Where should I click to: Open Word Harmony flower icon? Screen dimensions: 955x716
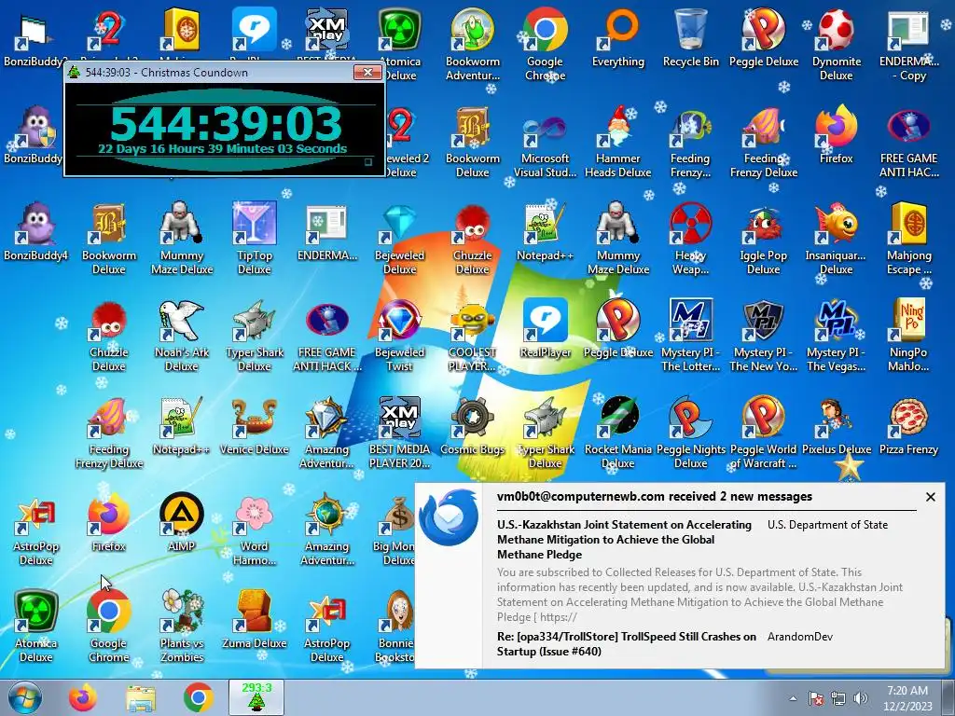255,530
